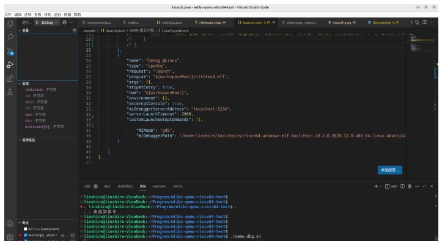Enable the All C++ Exceptions checkbox

25,228
